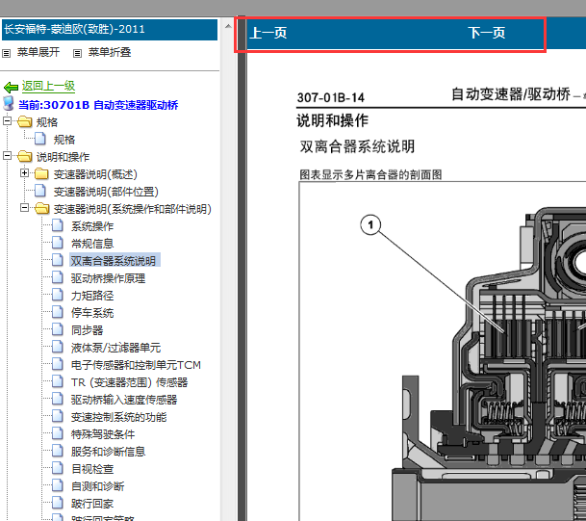Image resolution: width=586 pixels, height=521 pixels.
Task: Select 双离合器系统说明 in tree
Action: click(115, 261)
